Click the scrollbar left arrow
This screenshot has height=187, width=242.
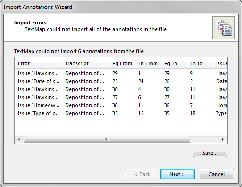click(x=19, y=139)
